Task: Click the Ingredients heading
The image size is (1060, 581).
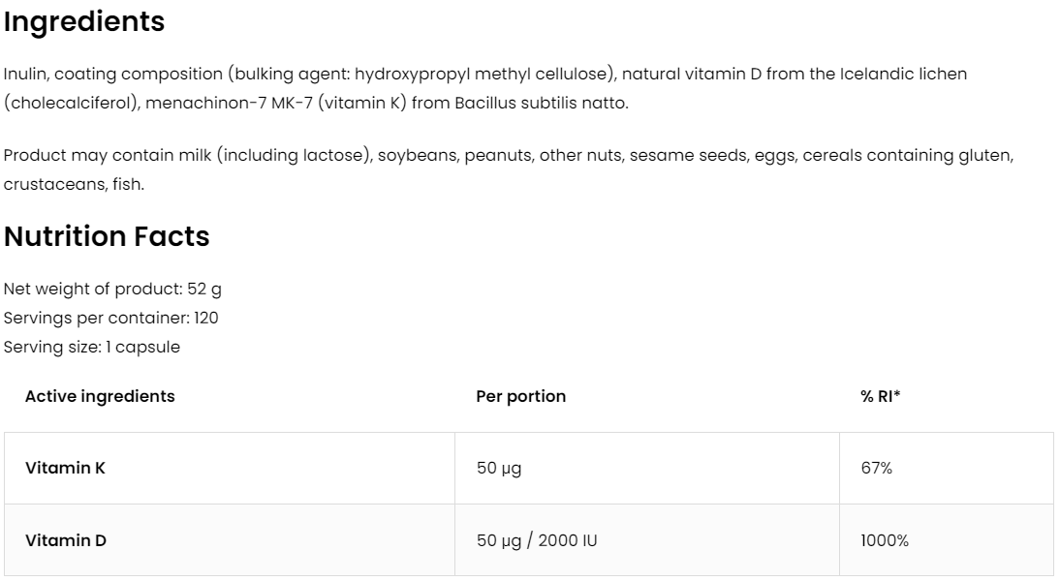Action: point(84,22)
